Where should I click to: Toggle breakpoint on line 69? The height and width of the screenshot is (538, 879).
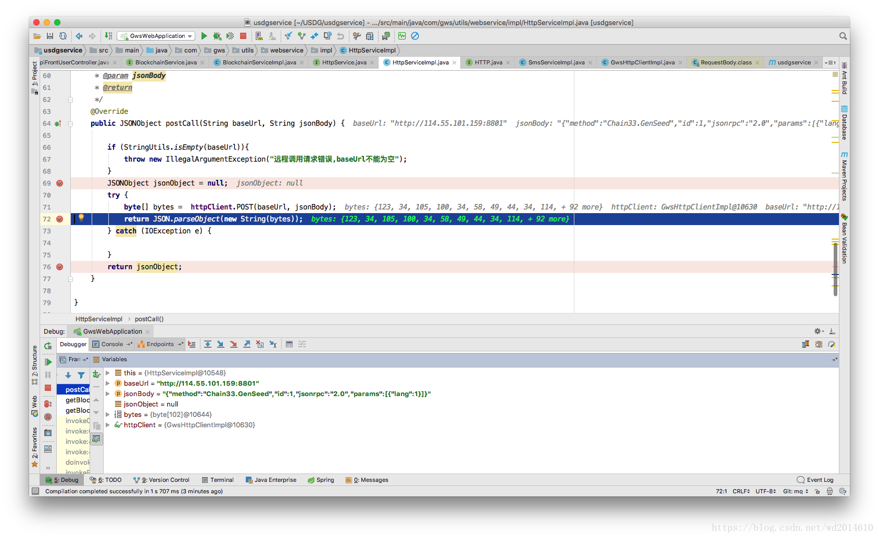click(59, 183)
